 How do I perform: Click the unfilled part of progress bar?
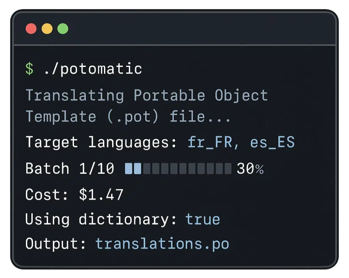(x=187, y=169)
